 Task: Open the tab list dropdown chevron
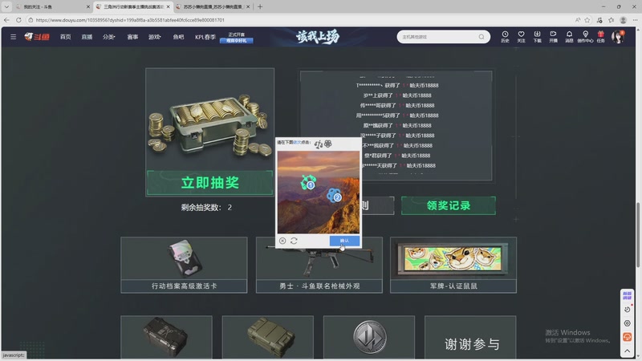click(6, 6)
